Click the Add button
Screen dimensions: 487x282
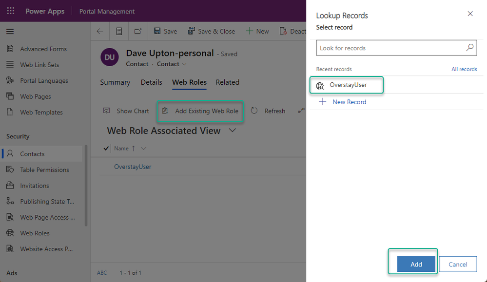(416, 264)
